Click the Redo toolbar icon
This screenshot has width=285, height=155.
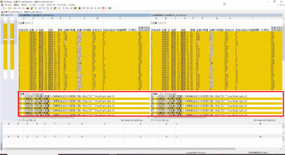pos(23,8)
